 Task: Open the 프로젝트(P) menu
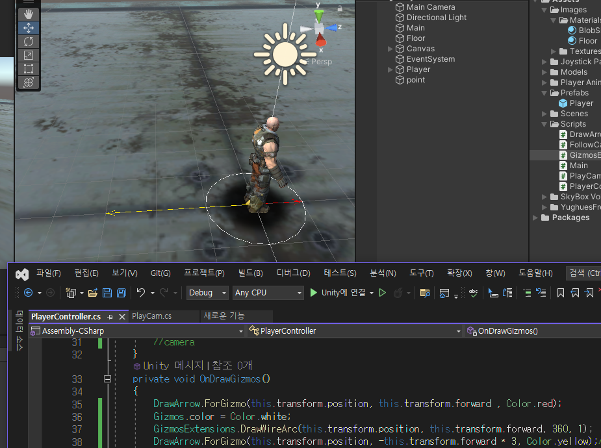[204, 273]
